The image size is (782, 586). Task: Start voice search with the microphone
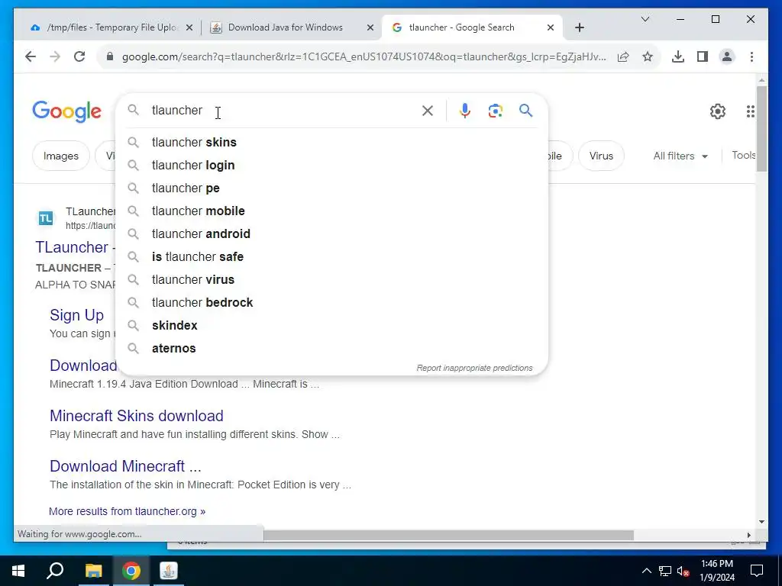click(465, 111)
